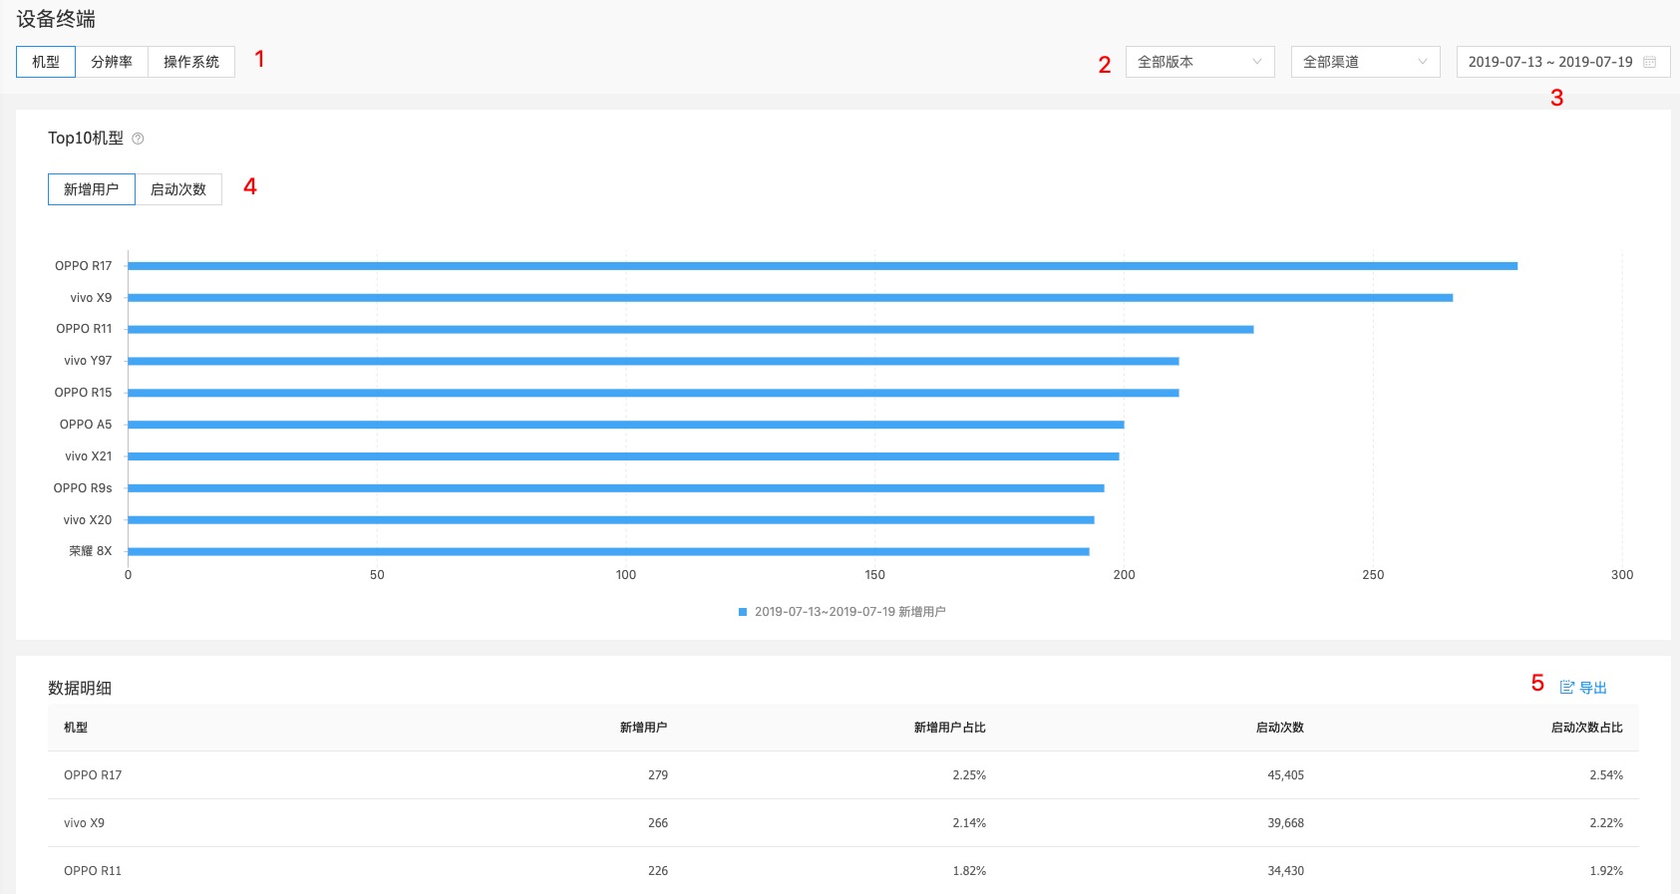The image size is (1680, 894).
Task: Click the chart legend text 2019-07-13~2019-07-19 新增用户
Action: (x=850, y=612)
